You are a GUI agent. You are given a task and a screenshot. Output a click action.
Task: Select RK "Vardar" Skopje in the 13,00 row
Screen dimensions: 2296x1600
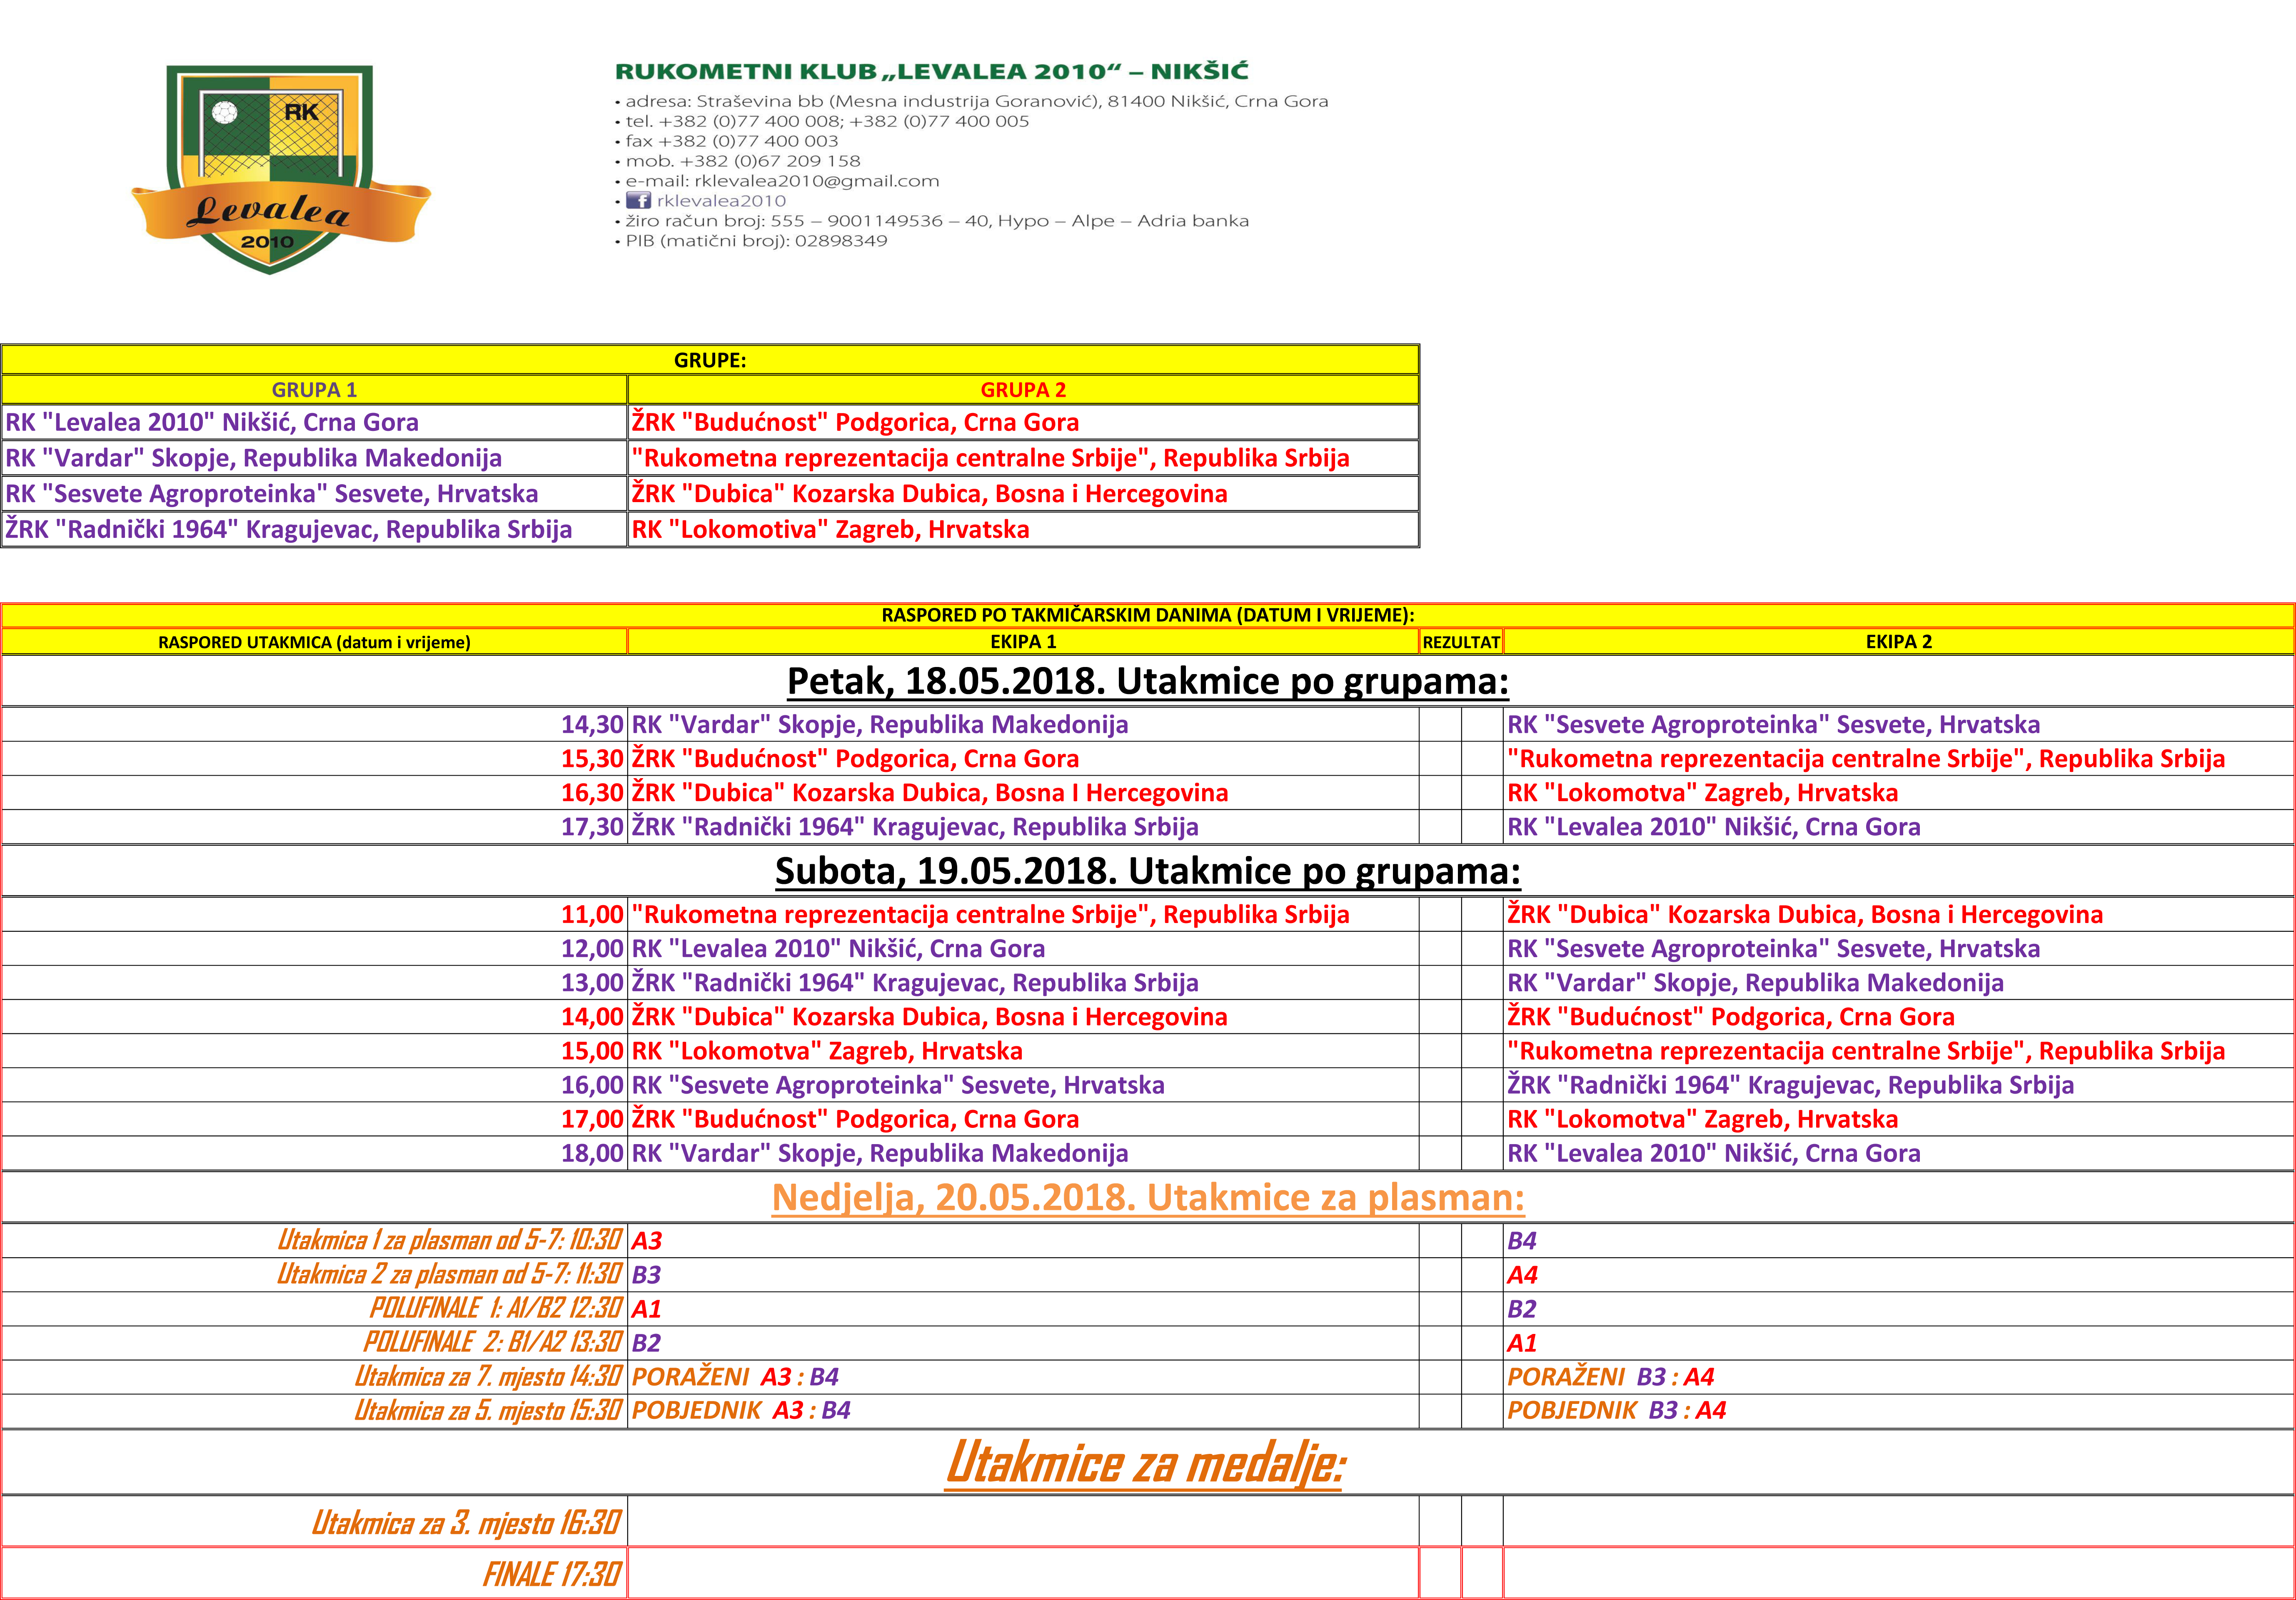(1756, 983)
